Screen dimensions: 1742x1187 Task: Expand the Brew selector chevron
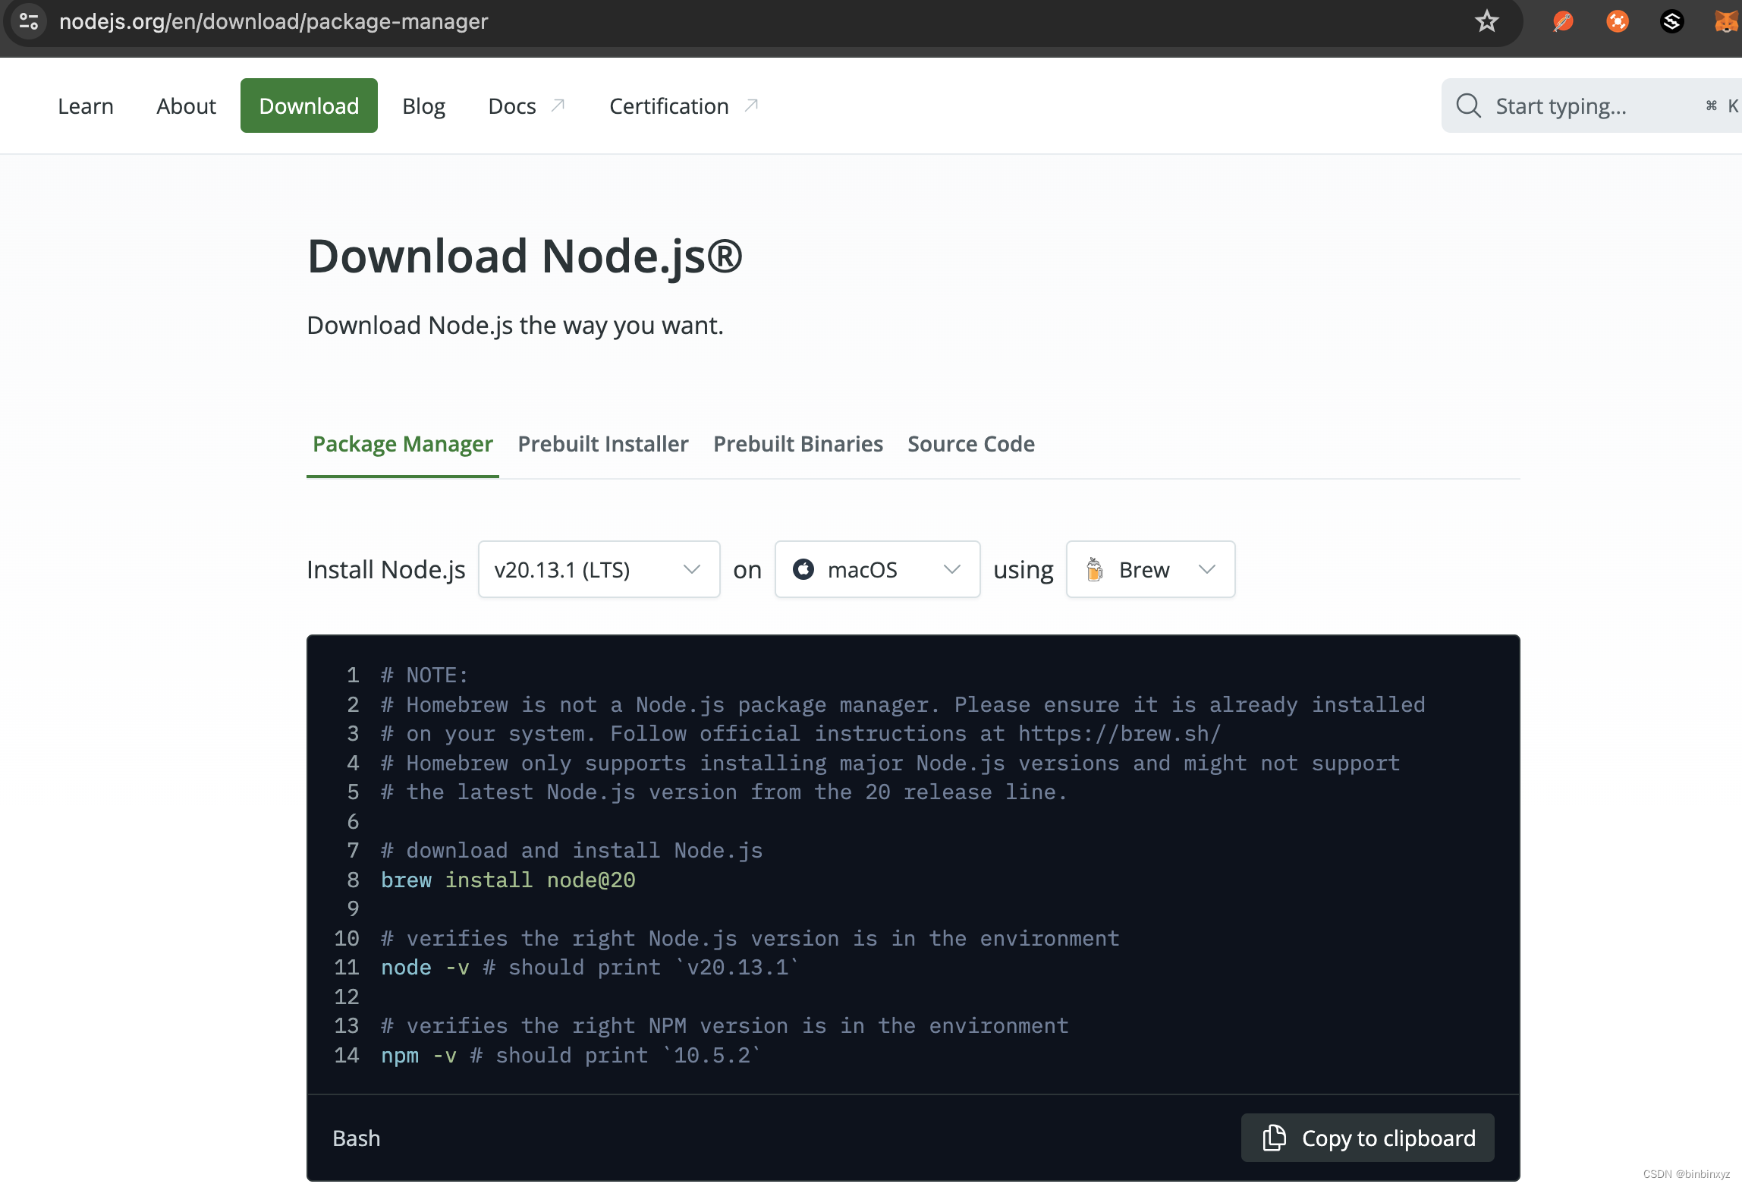click(1206, 569)
